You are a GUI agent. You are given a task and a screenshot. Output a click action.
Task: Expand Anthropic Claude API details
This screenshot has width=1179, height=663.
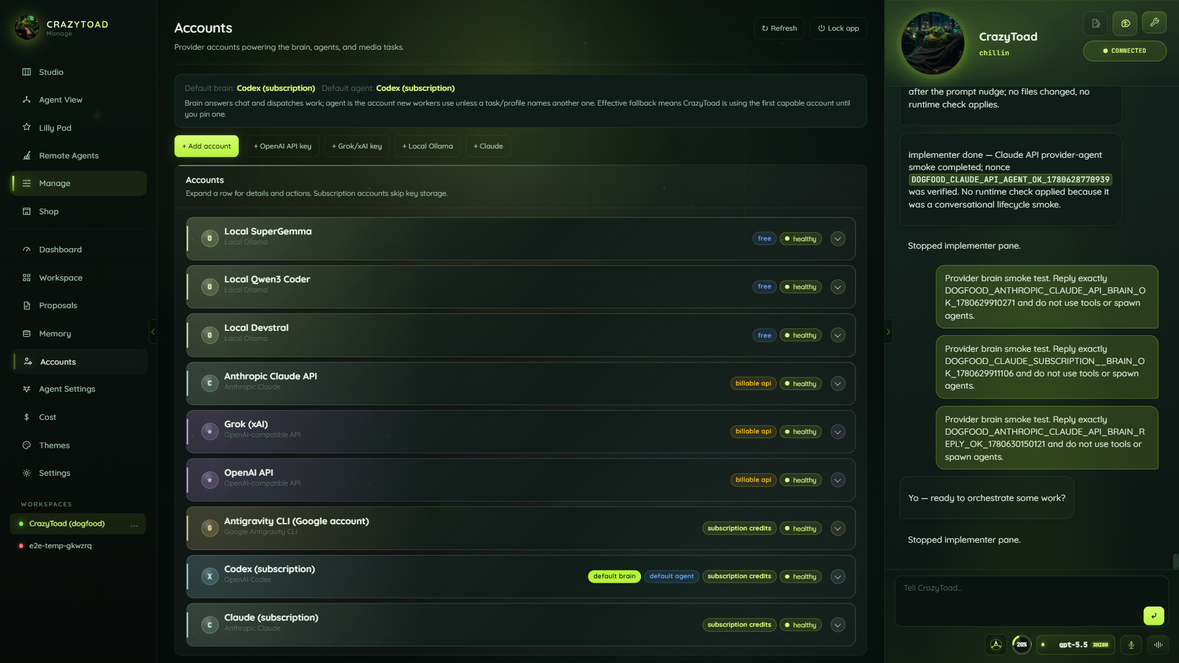click(838, 384)
